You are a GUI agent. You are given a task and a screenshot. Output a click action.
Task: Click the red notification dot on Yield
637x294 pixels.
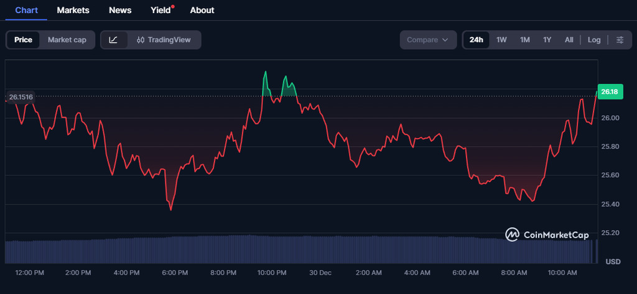tap(172, 6)
